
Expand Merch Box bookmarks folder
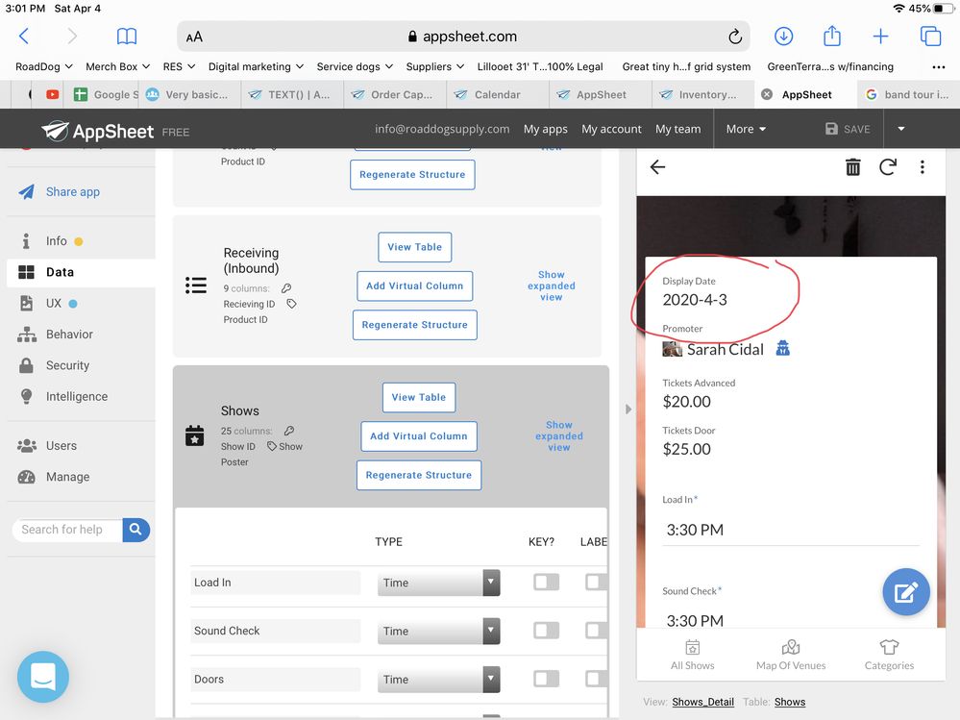(118, 66)
